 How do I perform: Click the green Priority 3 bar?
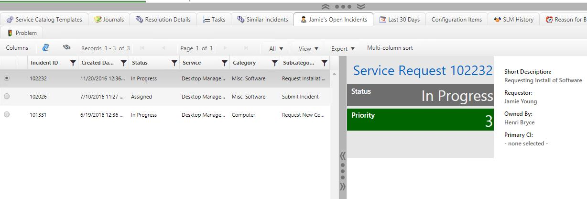pos(420,120)
